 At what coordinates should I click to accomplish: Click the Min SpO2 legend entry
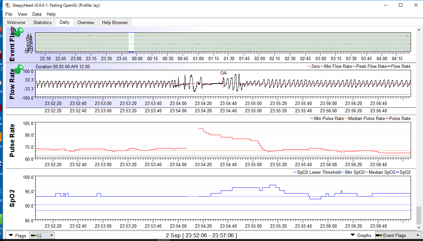(x=353, y=172)
